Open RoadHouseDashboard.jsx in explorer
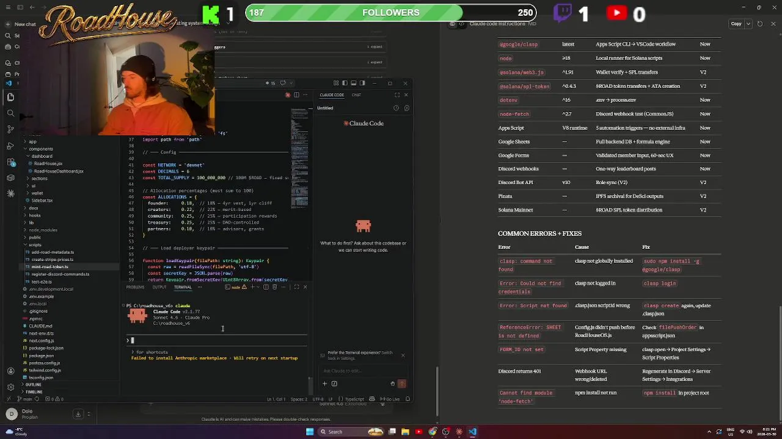 coord(58,171)
